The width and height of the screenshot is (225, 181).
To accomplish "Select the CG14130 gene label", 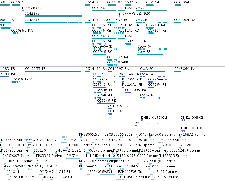I will tap(93, 2).
